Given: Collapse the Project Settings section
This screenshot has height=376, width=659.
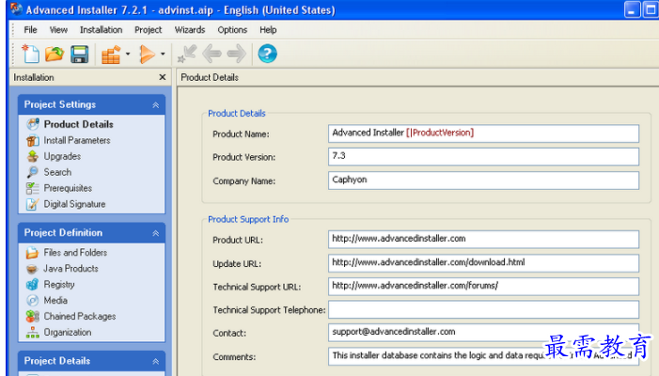Looking at the screenshot, I should (155, 105).
